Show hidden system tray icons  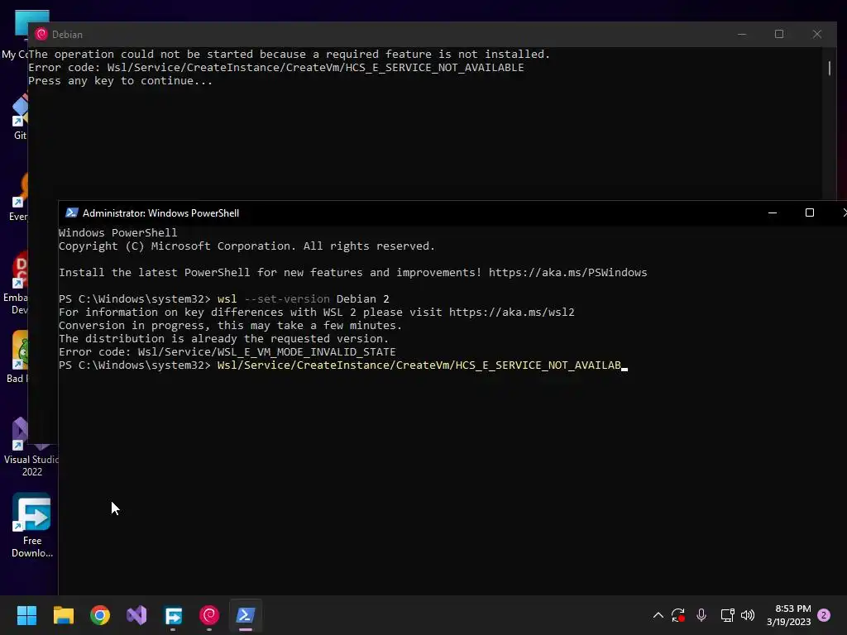point(658,615)
